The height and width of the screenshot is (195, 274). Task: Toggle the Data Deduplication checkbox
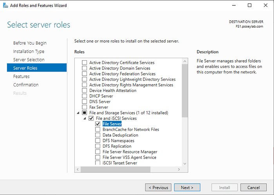[x=97, y=135]
